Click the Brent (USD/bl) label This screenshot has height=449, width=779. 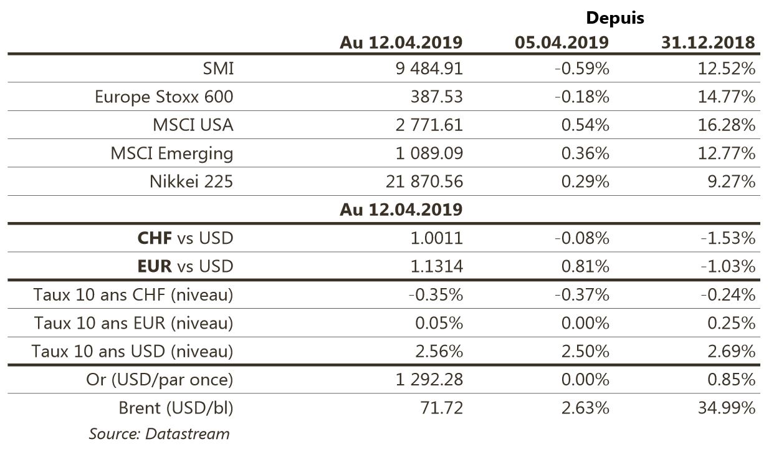(176, 408)
